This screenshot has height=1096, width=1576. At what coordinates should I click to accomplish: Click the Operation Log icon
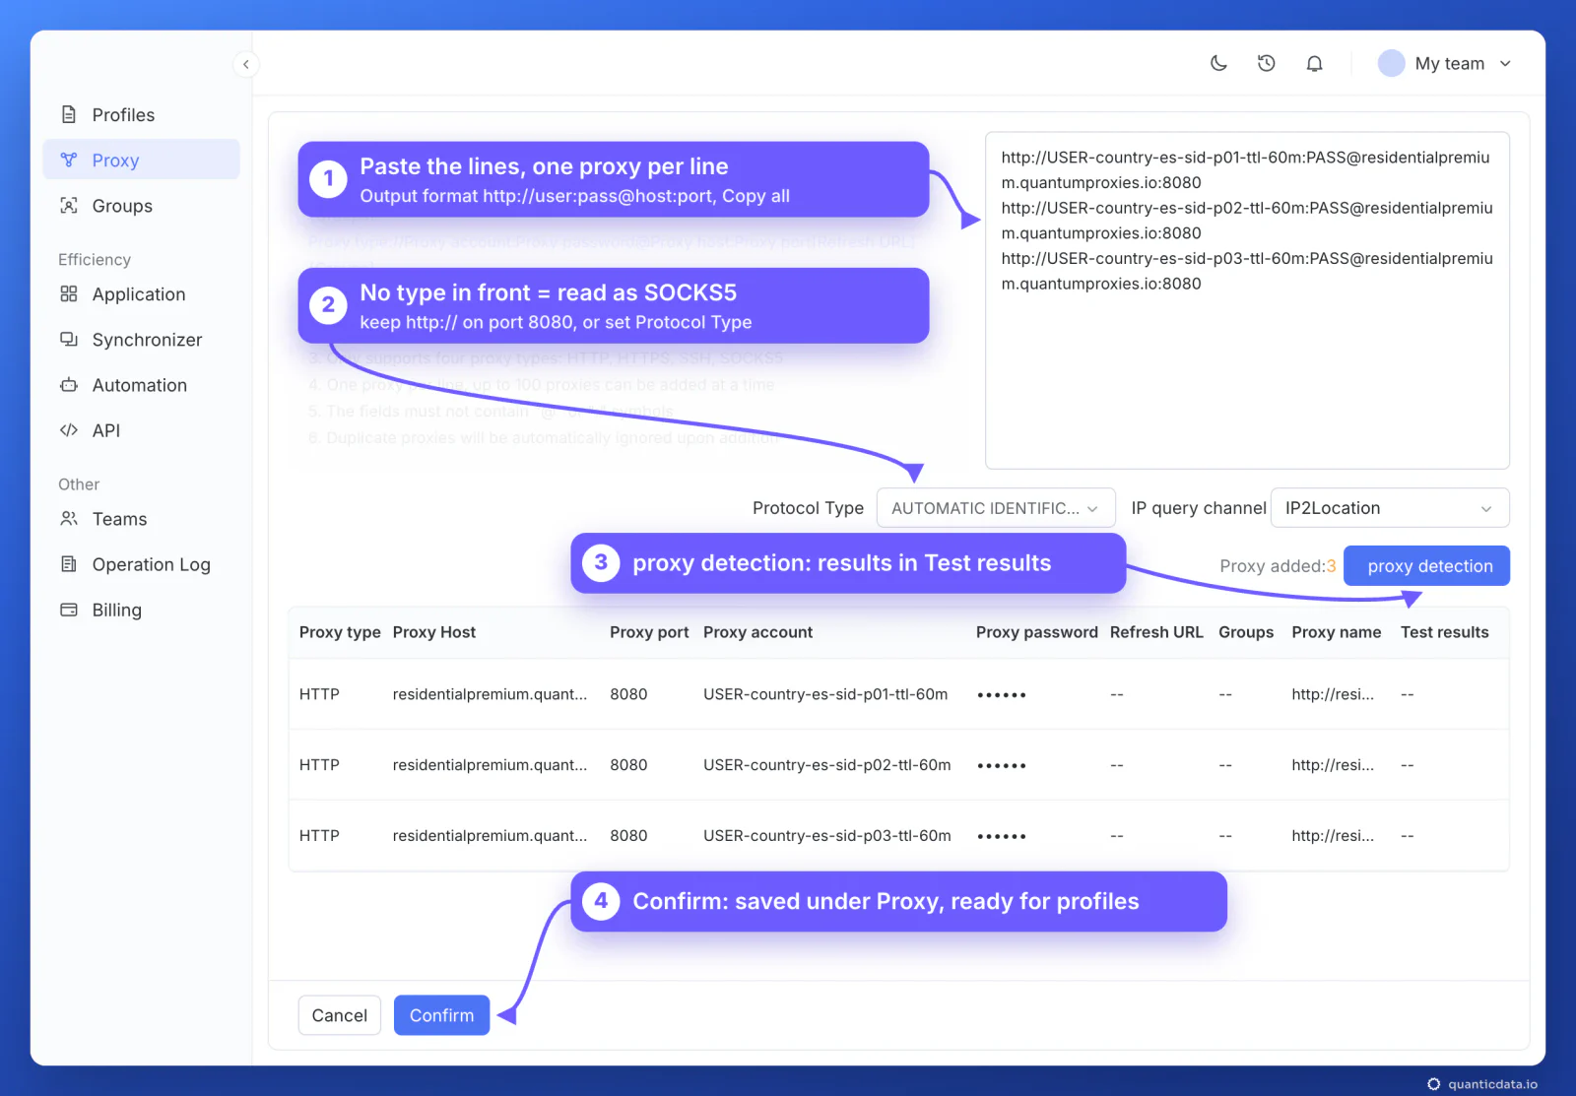[x=69, y=563]
